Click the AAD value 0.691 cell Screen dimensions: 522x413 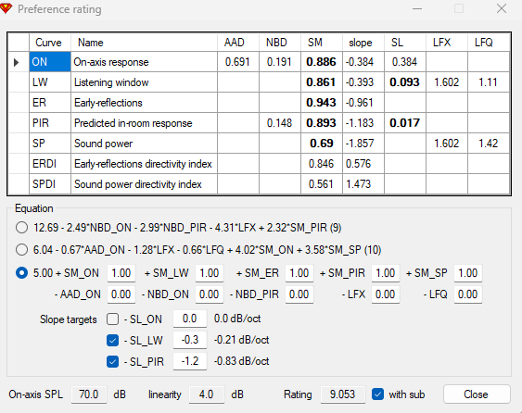pyautogui.click(x=238, y=62)
